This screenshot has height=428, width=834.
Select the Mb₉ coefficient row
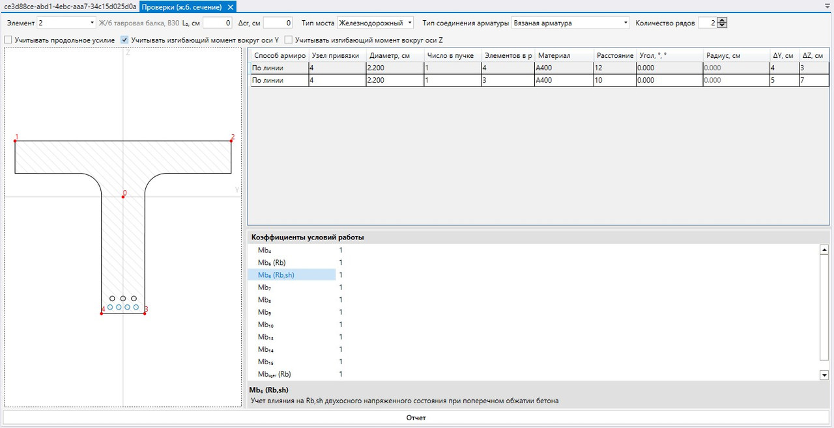tap(533, 312)
